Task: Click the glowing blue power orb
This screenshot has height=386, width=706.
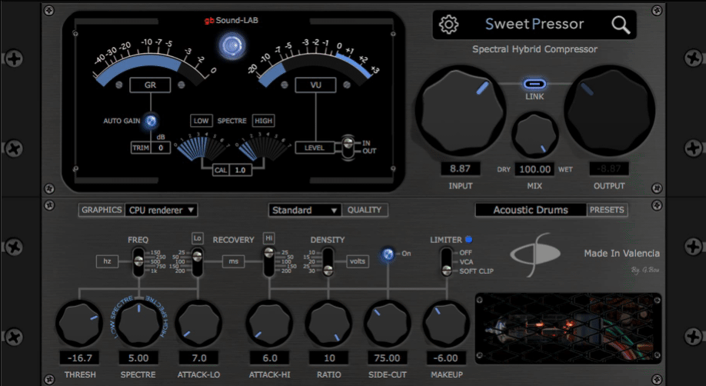Action: pyautogui.click(x=232, y=46)
